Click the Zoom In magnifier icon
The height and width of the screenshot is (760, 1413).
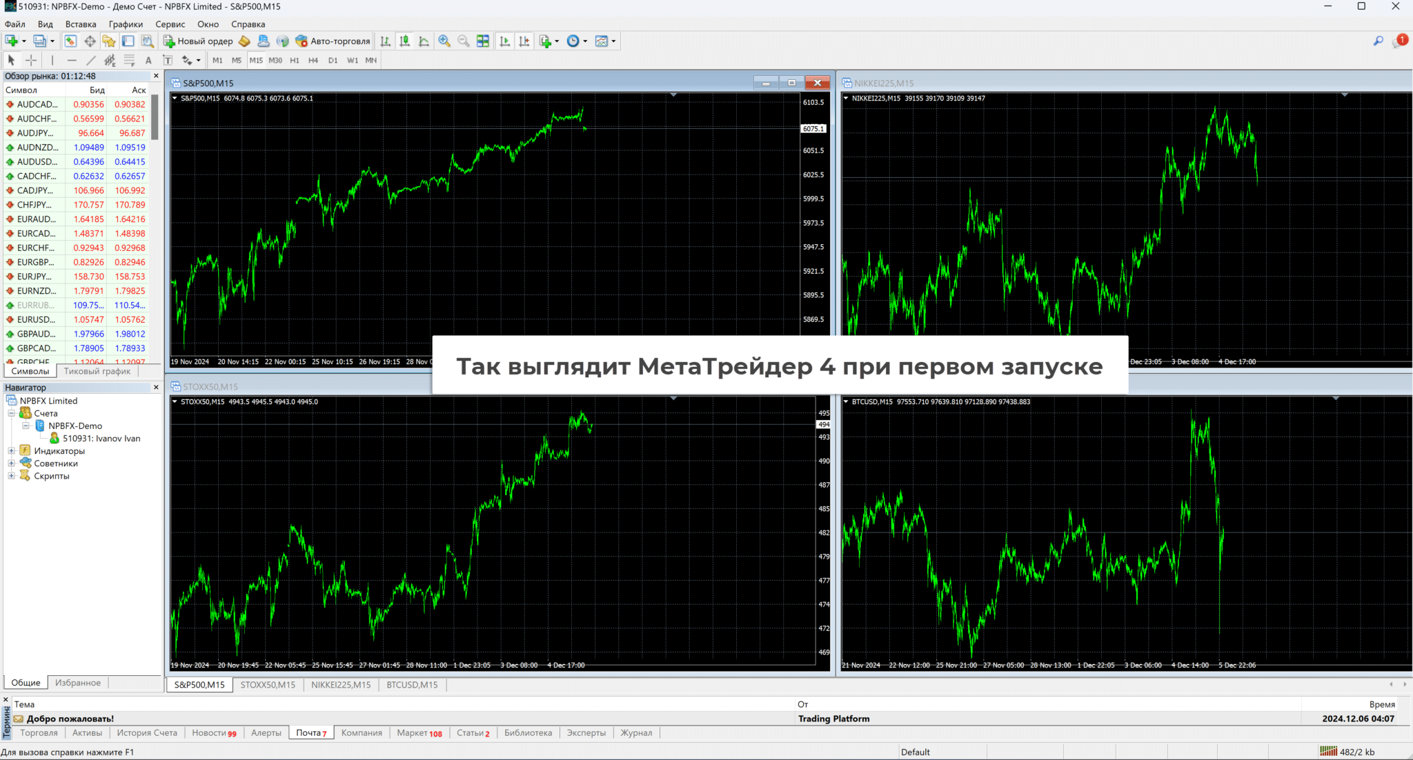(444, 41)
